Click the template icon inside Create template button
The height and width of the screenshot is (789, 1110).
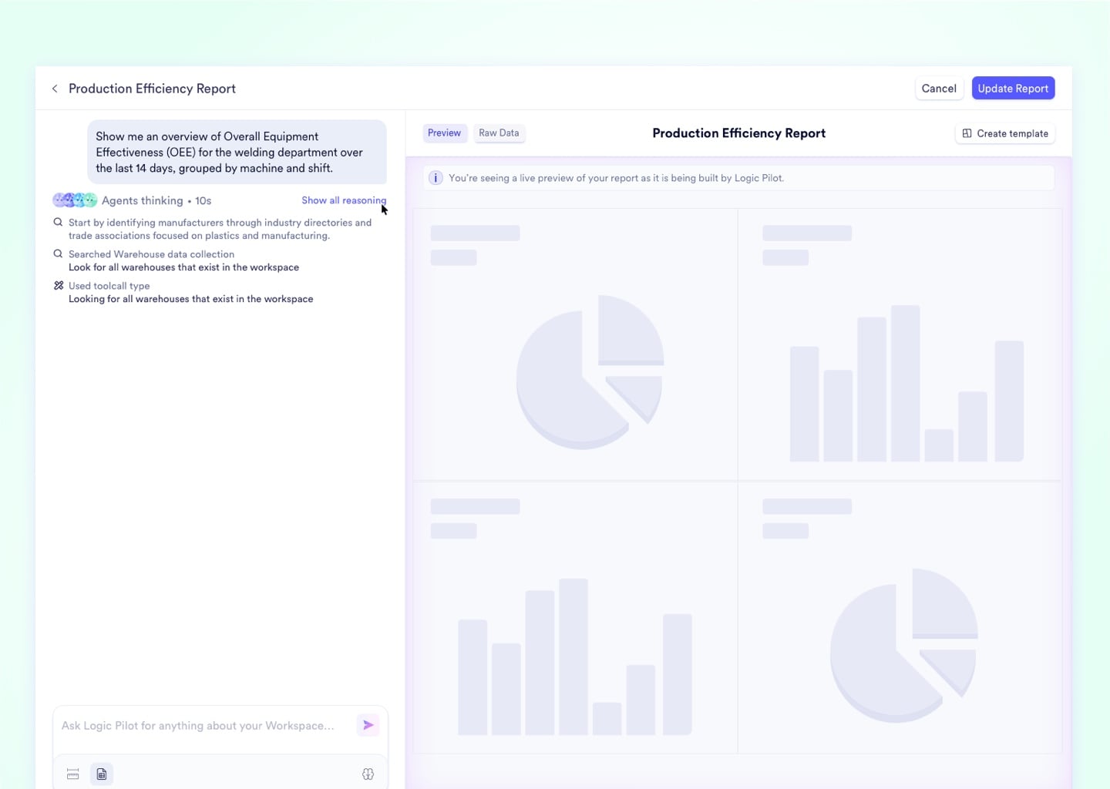(967, 133)
